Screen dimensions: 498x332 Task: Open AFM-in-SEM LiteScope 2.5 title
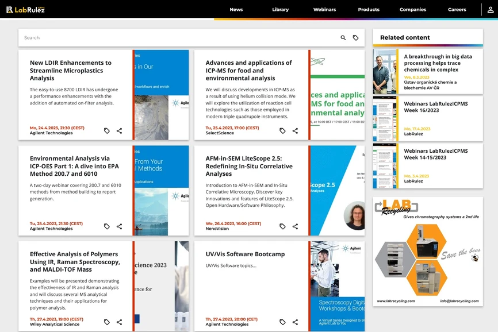pyautogui.click(x=248, y=166)
